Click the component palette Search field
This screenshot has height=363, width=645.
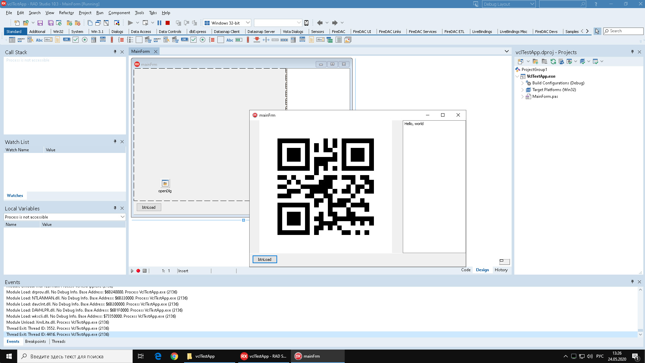click(623, 31)
